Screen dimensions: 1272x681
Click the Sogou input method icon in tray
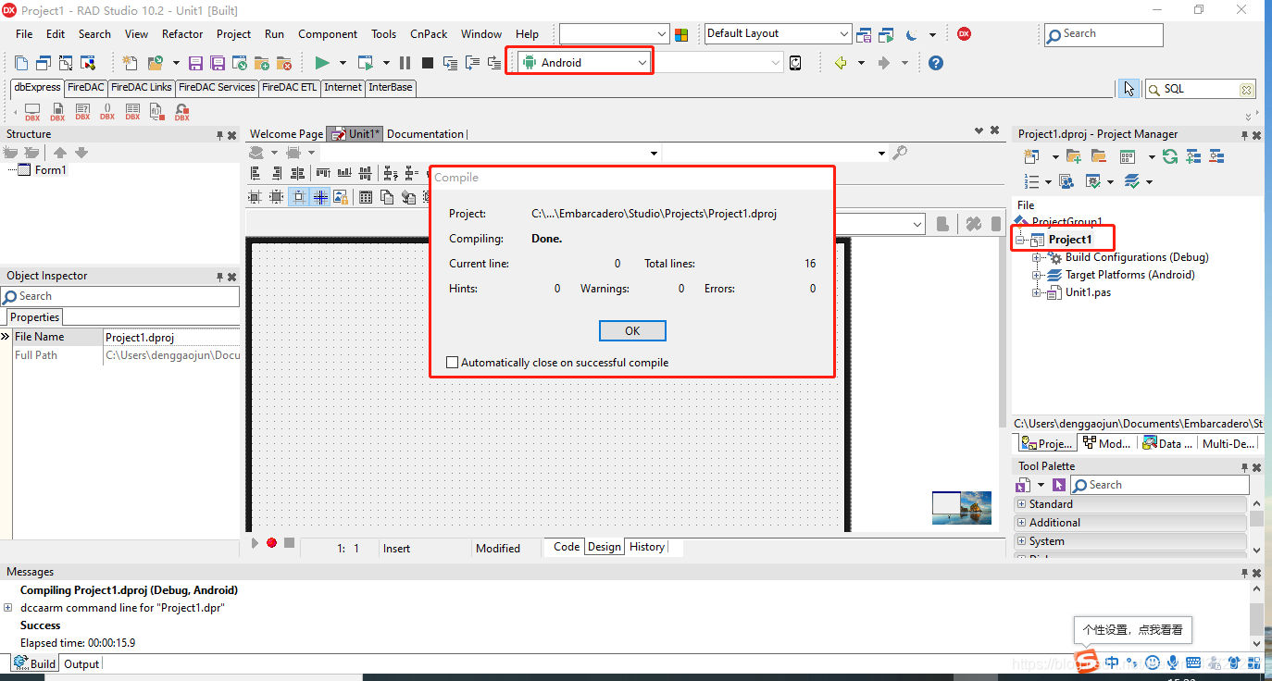[1085, 662]
